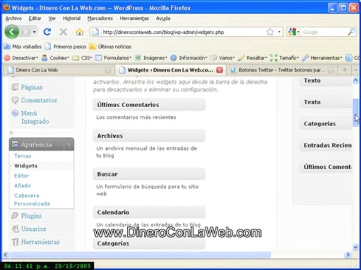Open Editor under Apariencia
The image size is (361, 270).
click(x=22, y=175)
